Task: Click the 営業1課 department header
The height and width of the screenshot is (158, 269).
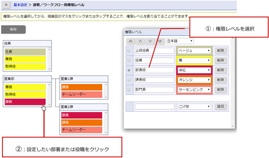Action: [84, 79]
